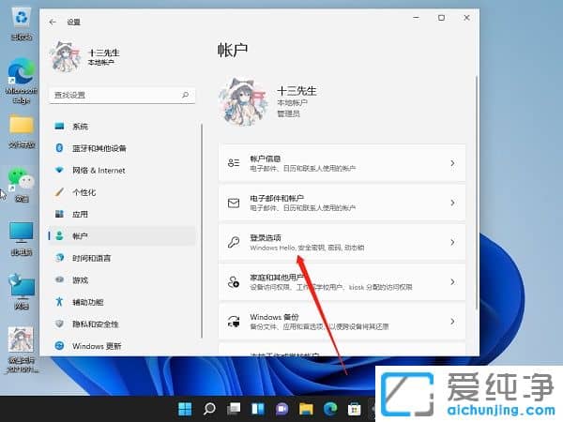Open the Personalization (个性化) category
This screenshot has width=563, height=422.
point(122,192)
